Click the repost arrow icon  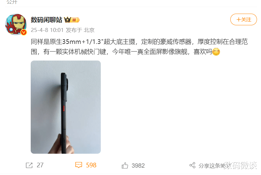point(29,165)
